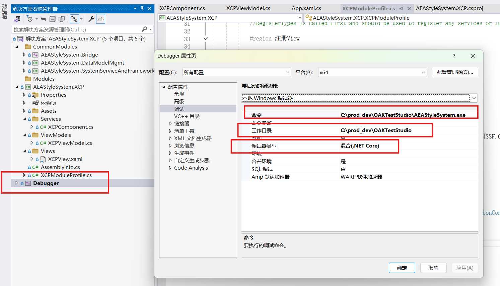Click the Solution Explorer search magnifier icon
Image resolution: width=500 pixels, height=286 pixels.
[x=144, y=29]
